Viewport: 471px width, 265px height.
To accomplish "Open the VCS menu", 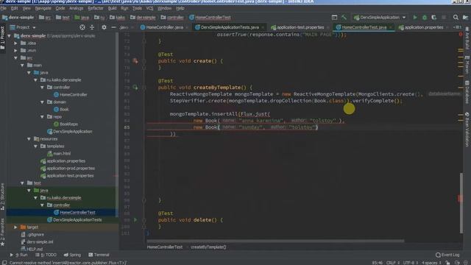I will [149, 8].
